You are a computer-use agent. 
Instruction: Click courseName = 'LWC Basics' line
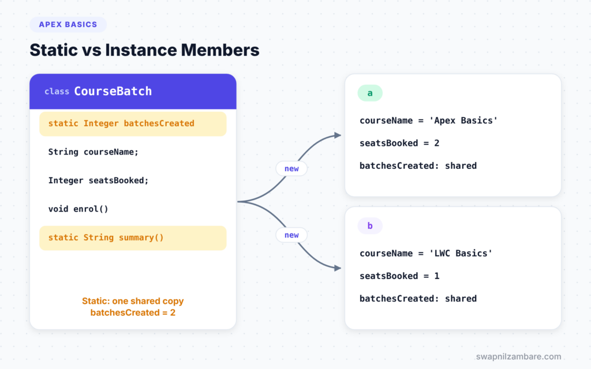point(426,254)
